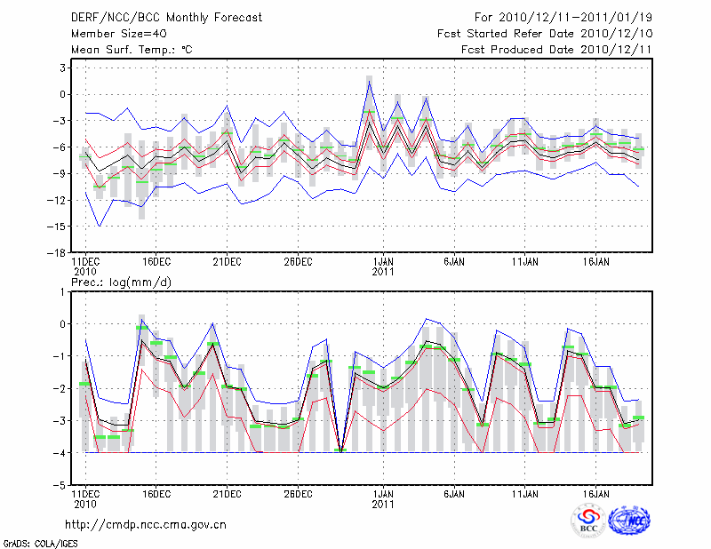711x549 pixels.
Task: Select 26DEC on precipitation chart axis
Action: [x=298, y=492]
